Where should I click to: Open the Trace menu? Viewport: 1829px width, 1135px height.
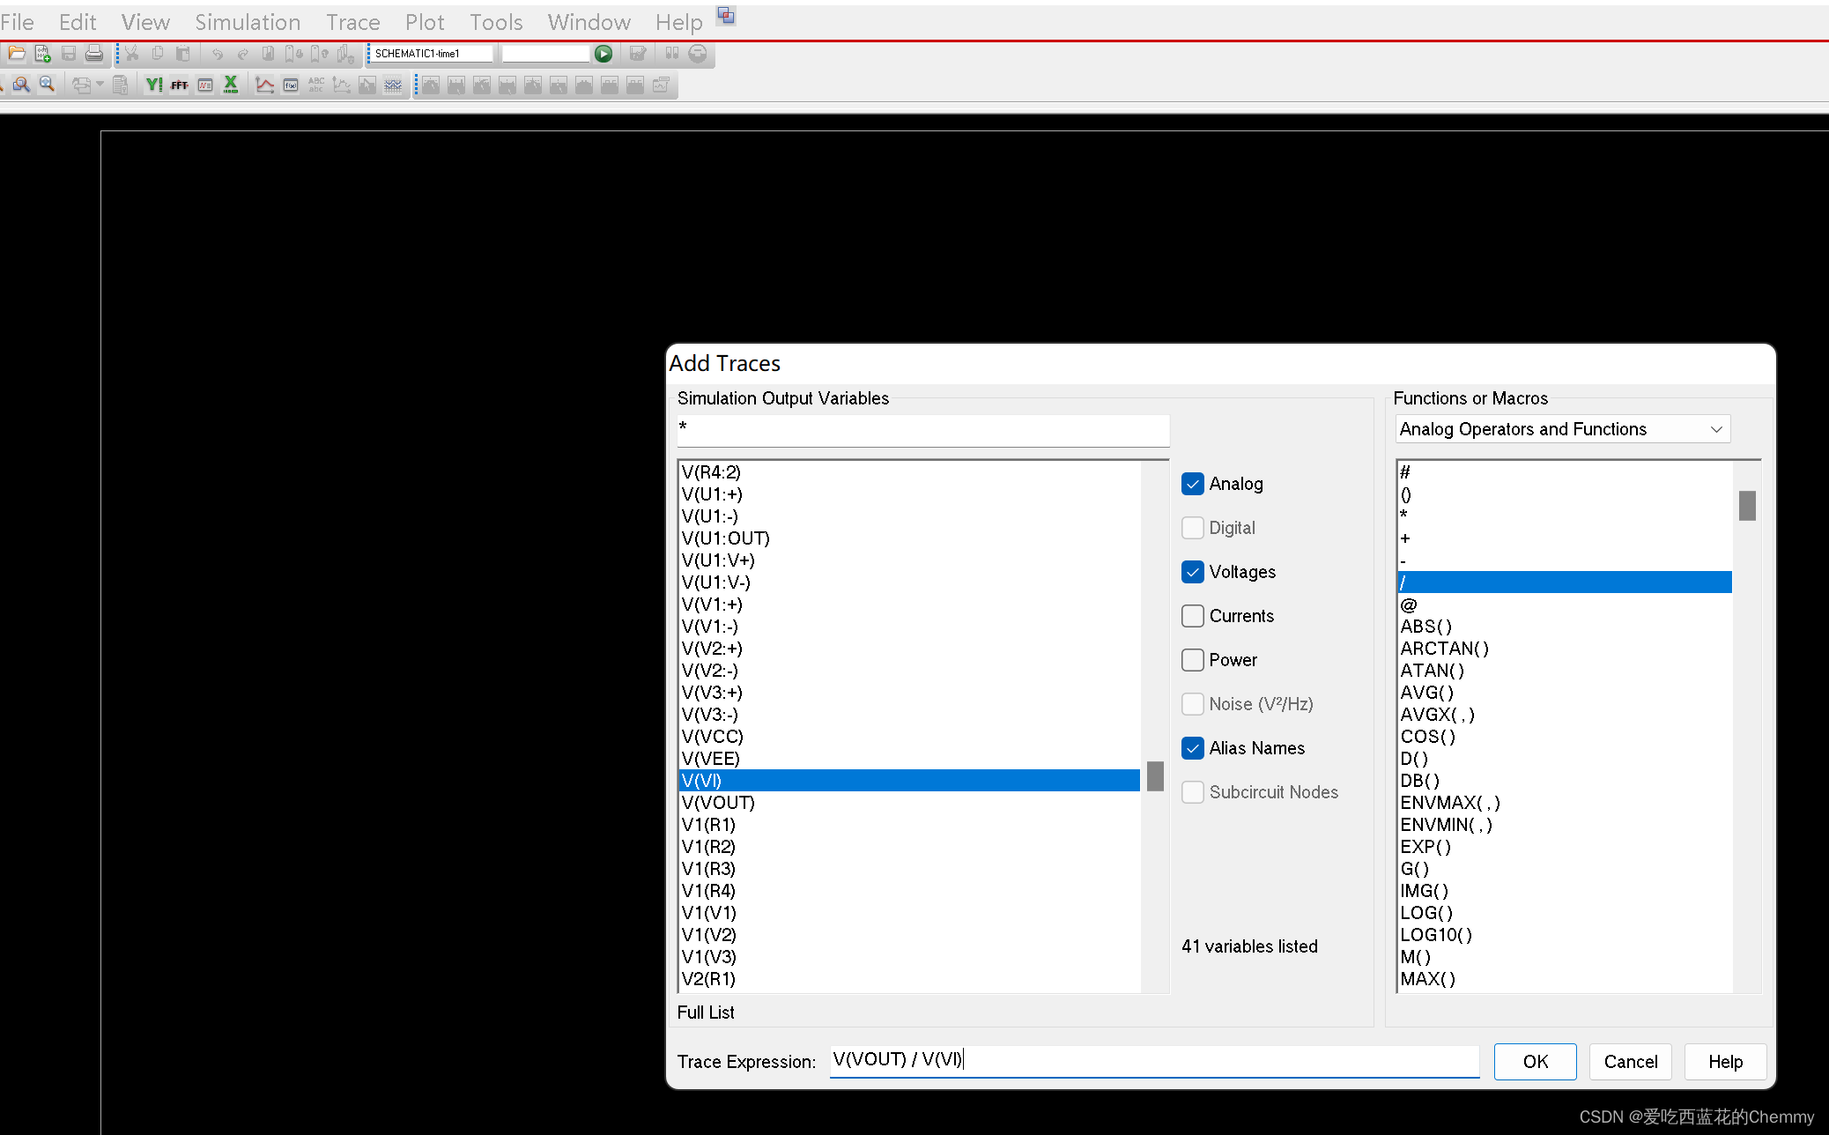(x=352, y=22)
